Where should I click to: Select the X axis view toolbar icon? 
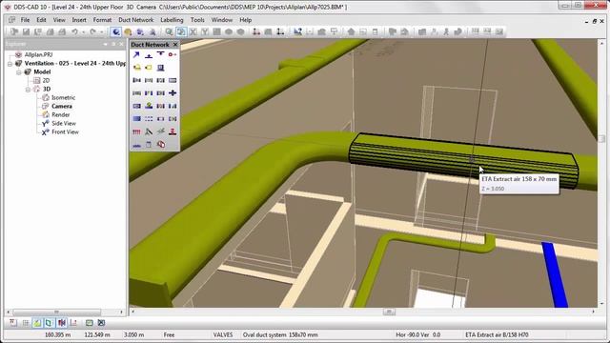(193, 31)
